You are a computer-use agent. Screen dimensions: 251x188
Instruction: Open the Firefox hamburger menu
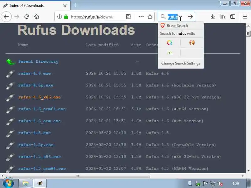point(245,17)
